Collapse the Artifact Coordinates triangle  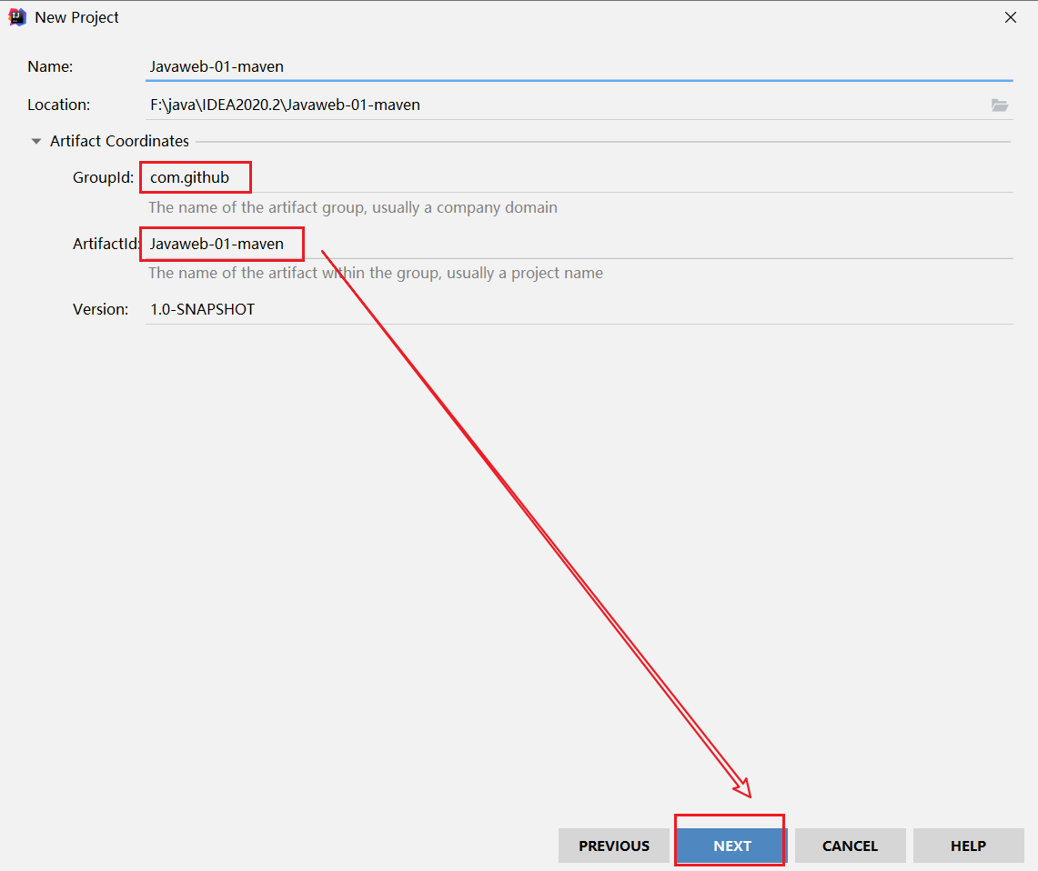36,142
